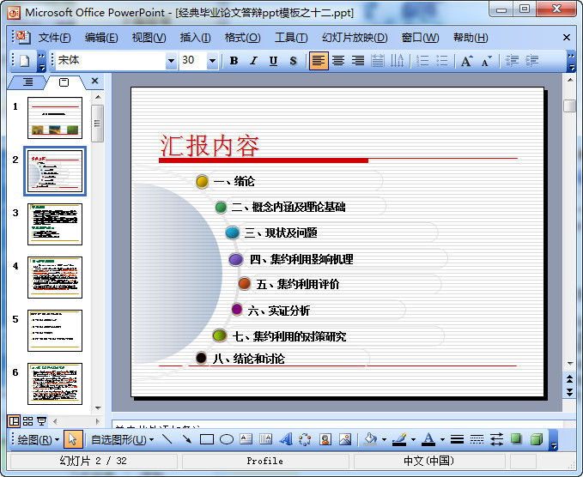Switch to Slide Sorter view
The image size is (583, 477).
(x=27, y=421)
